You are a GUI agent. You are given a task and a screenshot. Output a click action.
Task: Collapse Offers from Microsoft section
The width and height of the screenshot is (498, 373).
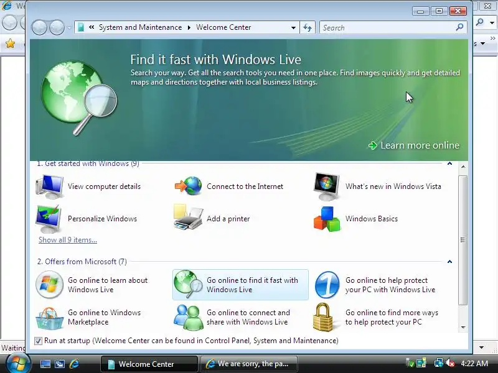coord(449,262)
